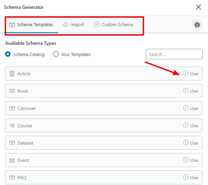Use the Event schema template

click(190, 160)
